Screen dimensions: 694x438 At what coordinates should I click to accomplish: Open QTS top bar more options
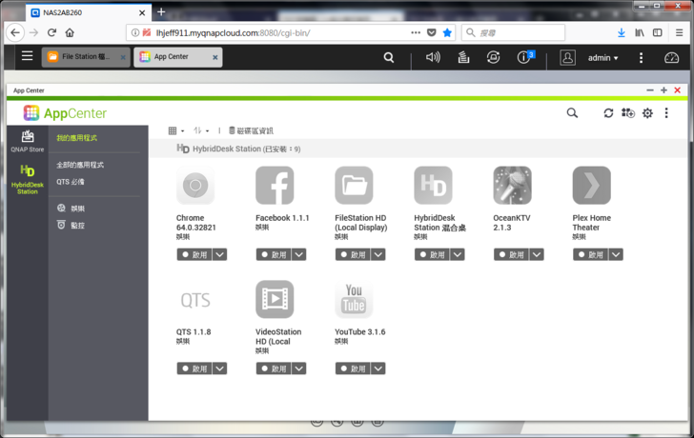click(x=641, y=57)
